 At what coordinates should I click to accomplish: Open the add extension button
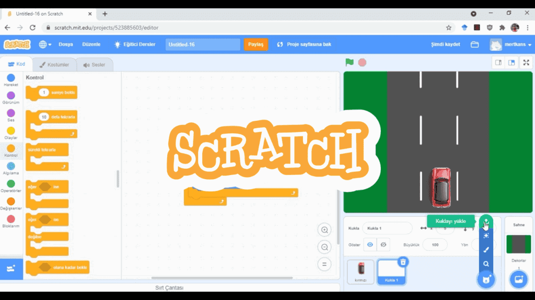pos(11,269)
